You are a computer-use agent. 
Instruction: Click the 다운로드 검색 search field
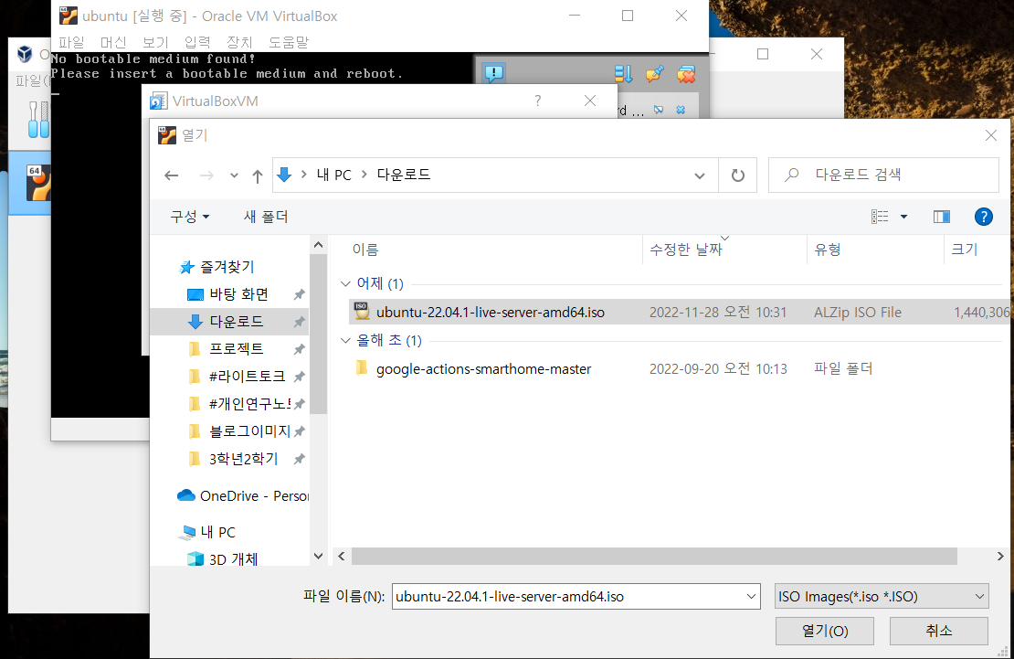883,175
